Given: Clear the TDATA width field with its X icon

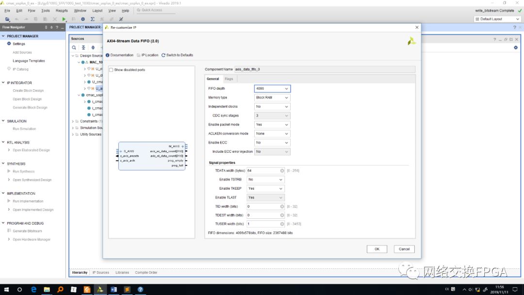Looking at the screenshot, I should [282, 171].
